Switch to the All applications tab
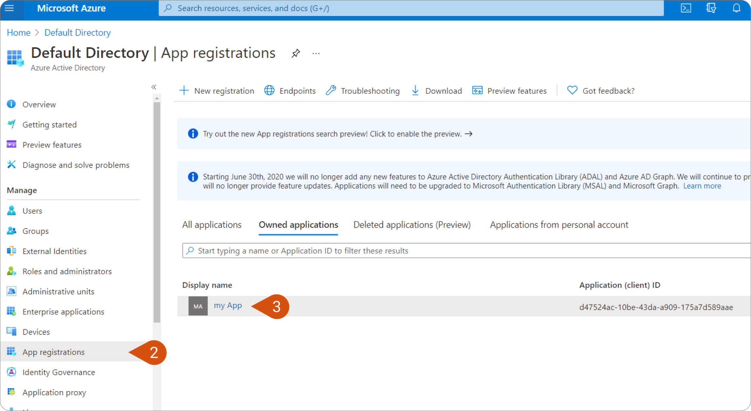Viewport: 751px width, 411px height. [x=212, y=225]
